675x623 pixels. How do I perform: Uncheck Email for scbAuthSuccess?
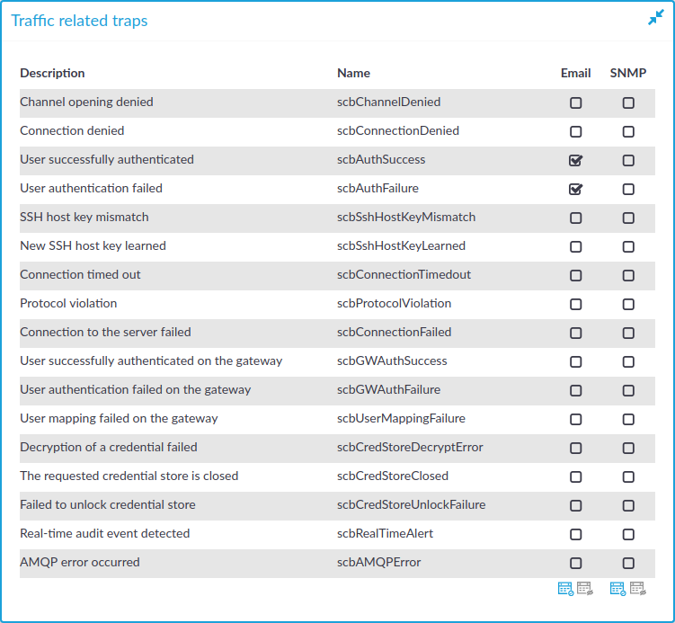(x=575, y=161)
